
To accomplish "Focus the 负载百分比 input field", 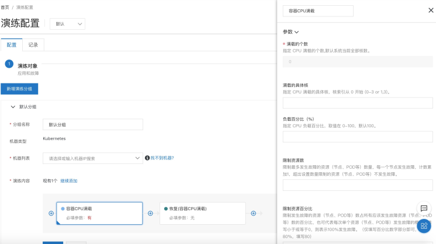I will pos(358,137).
